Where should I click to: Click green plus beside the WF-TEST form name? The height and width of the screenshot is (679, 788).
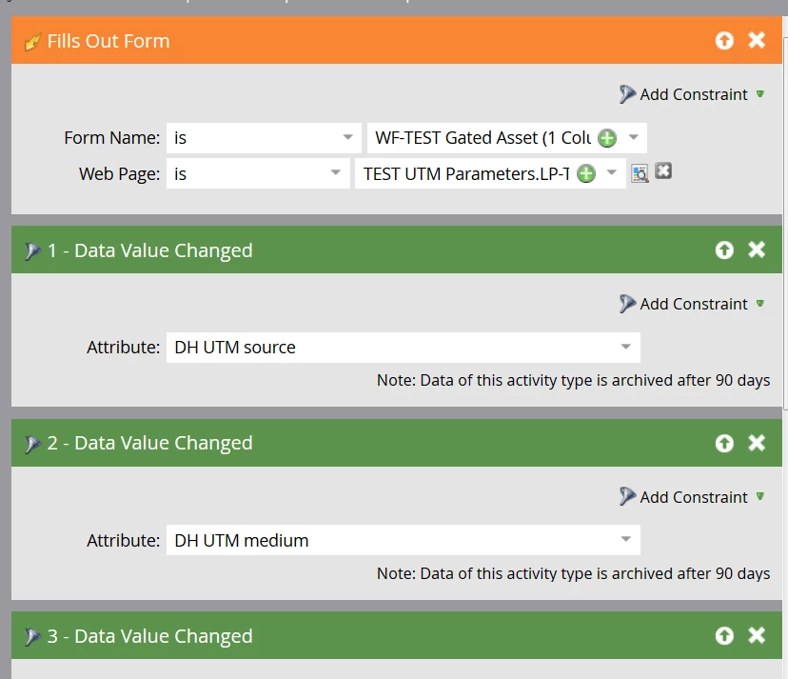[x=607, y=138]
